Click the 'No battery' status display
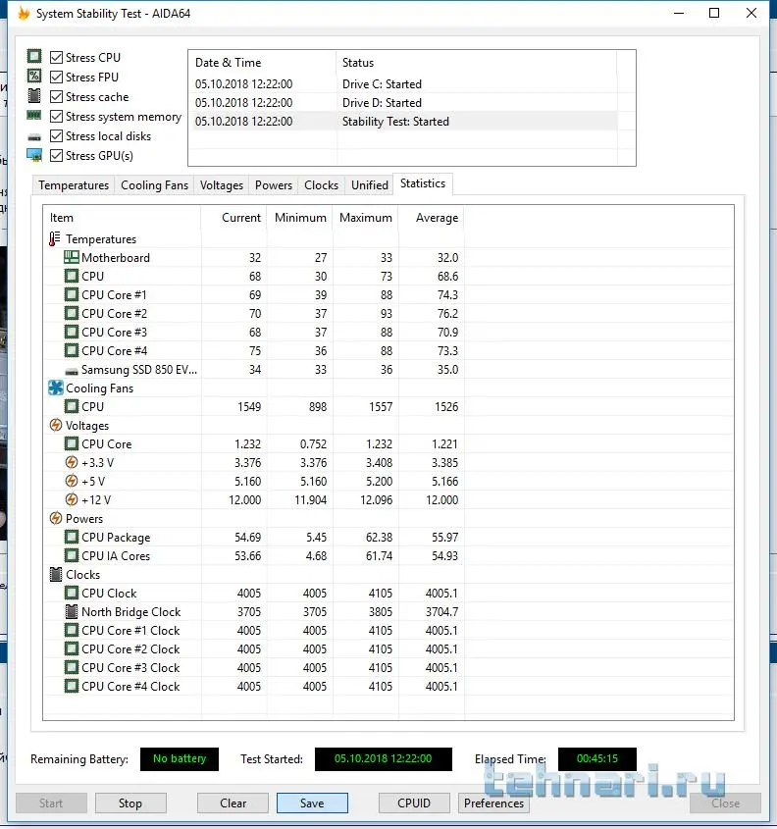The width and height of the screenshot is (777, 829). (180, 758)
